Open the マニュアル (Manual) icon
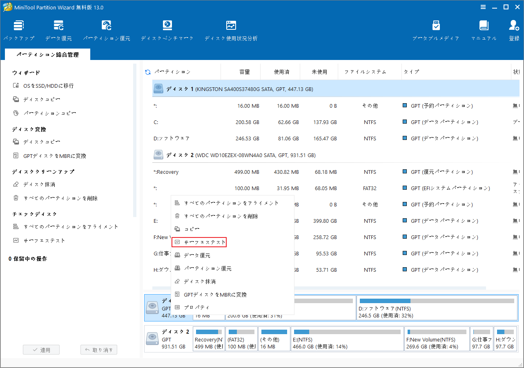The height and width of the screenshot is (368, 524). [x=484, y=31]
